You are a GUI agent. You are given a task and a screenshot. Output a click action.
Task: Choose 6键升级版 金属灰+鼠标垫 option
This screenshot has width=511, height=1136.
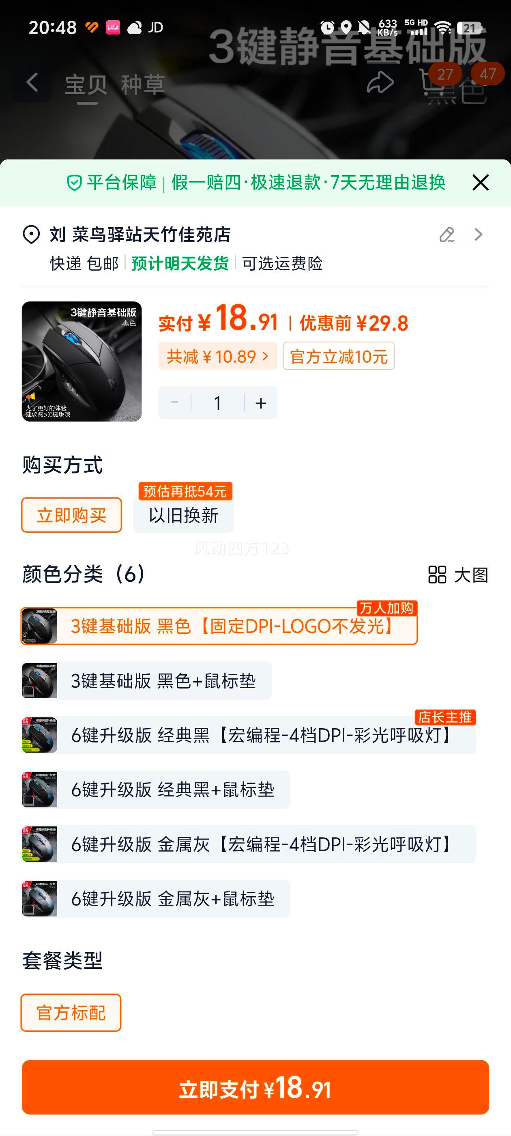pyautogui.click(x=156, y=899)
